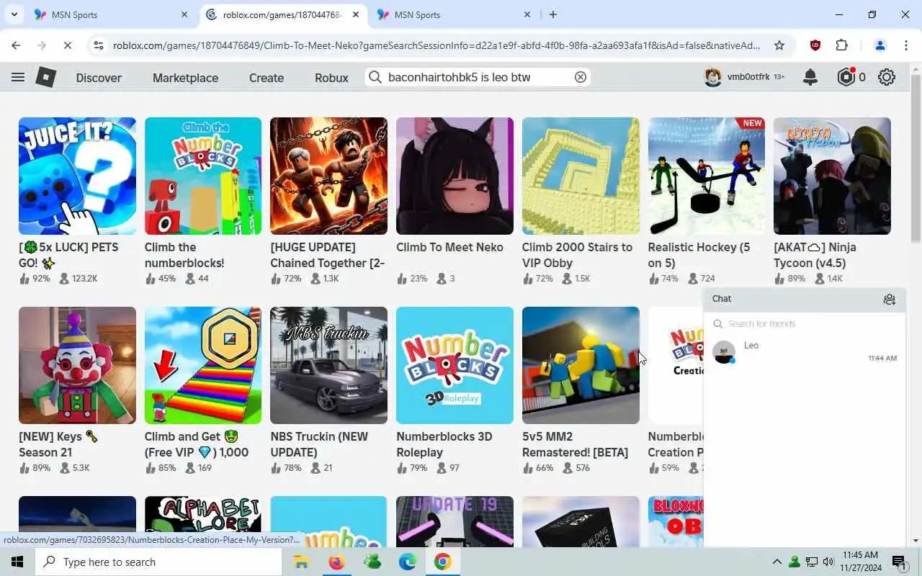Open the PETS GO! game thumbnail

tap(77, 176)
